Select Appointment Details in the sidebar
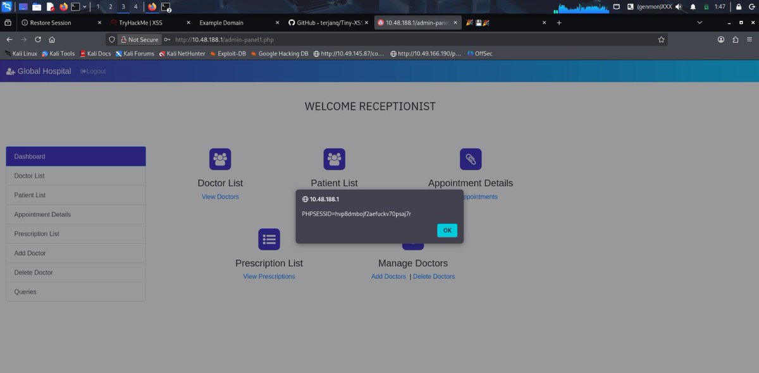 (x=76, y=214)
